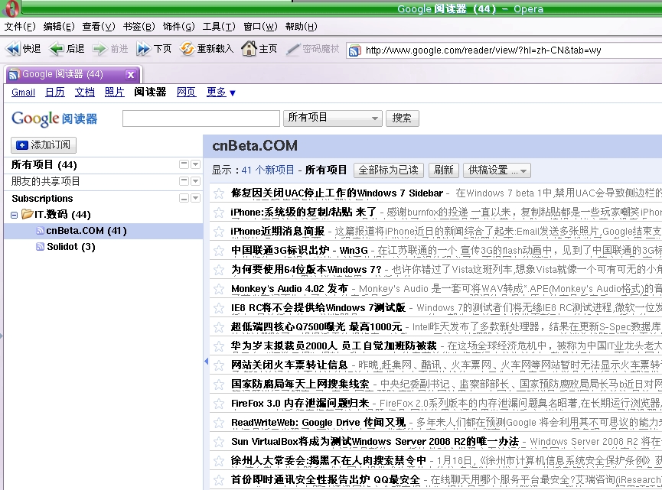Open the 更多 dropdown in the Google bar
This screenshot has width=662, height=490.
220,92
